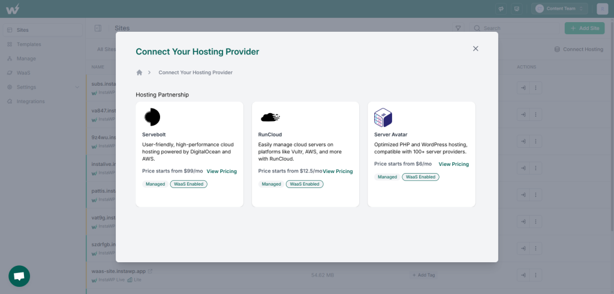
Task: Click Connect Hosting in the background page
Action: (579, 49)
